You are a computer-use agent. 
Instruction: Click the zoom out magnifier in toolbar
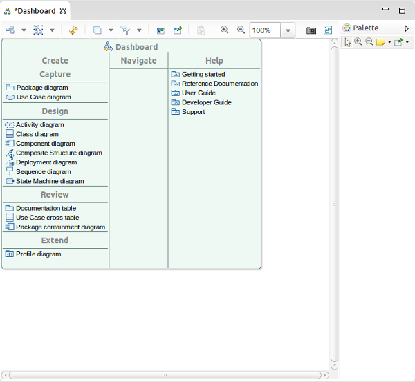[241, 30]
